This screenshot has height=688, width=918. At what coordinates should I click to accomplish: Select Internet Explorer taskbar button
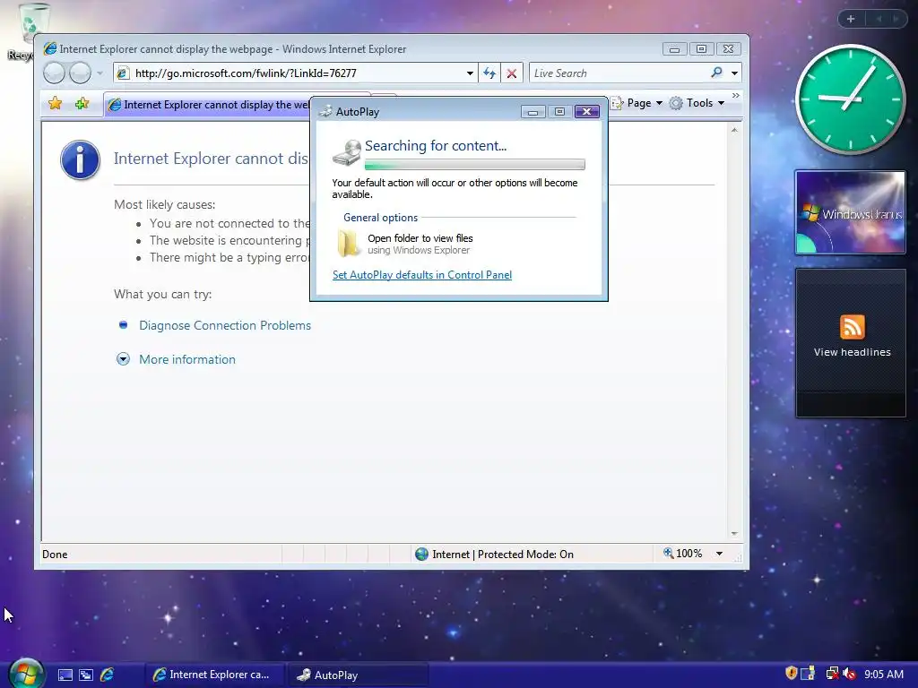pyautogui.click(x=214, y=675)
